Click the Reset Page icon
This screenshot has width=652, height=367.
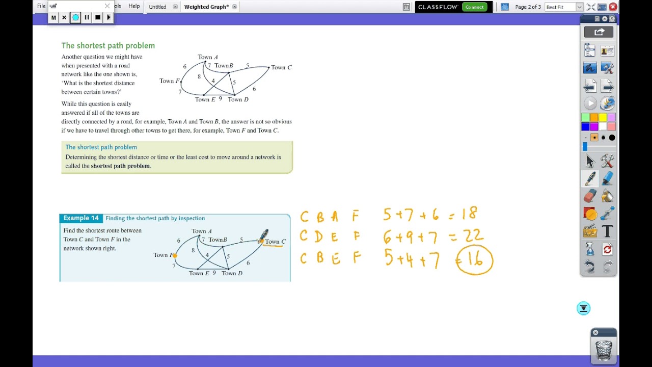(x=607, y=249)
